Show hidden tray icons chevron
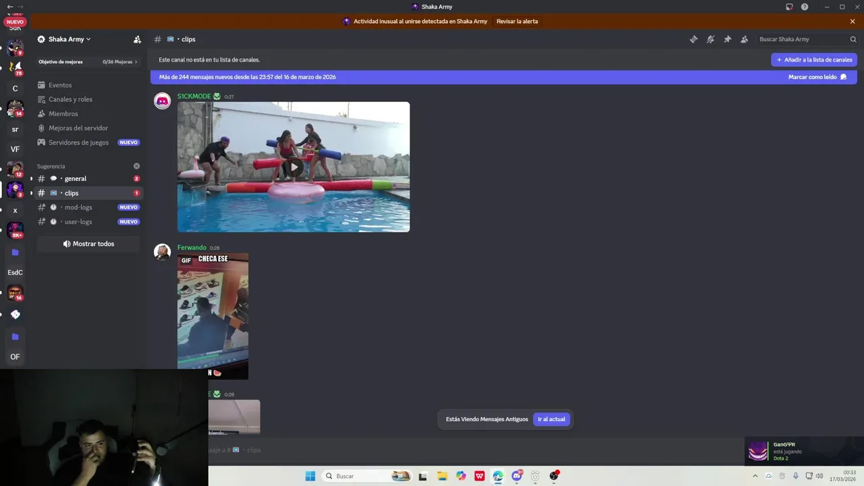The image size is (864, 486). click(x=755, y=476)
